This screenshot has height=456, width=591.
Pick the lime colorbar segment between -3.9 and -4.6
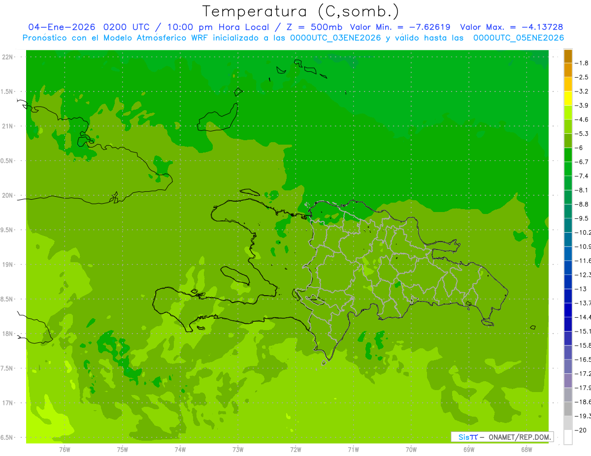[568, 113]
